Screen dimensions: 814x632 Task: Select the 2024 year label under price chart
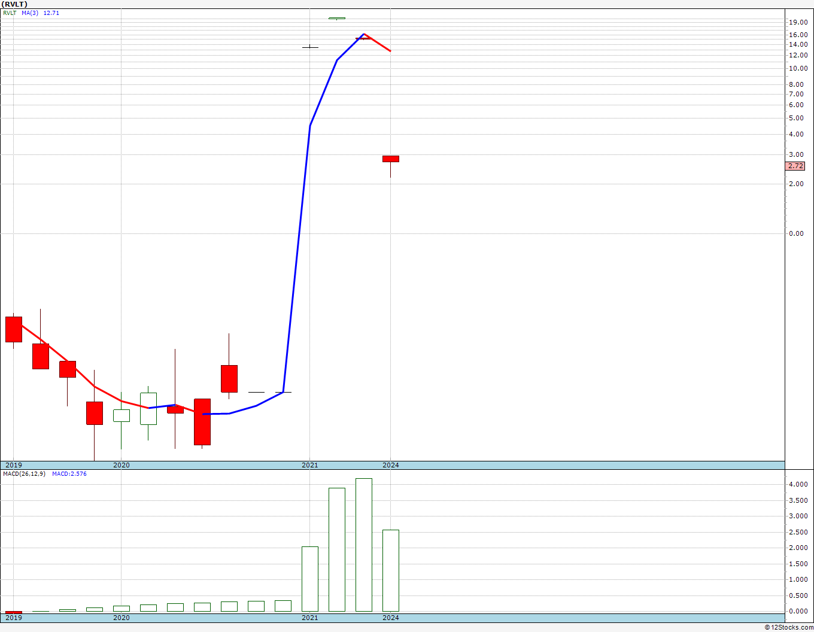(391, 465)
